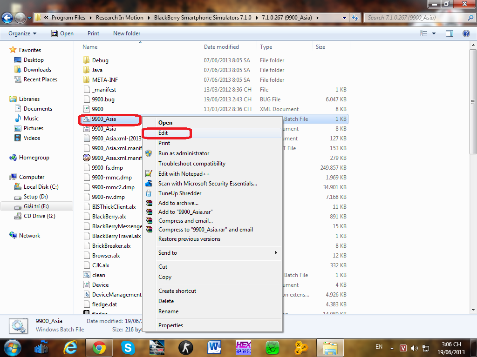This screenshot has height=357, width=477.
Task: Click the clean batch file icon
Action: point(87,275)
